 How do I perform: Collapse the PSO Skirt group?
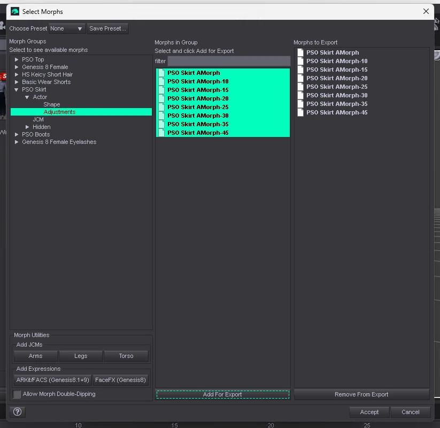pos(17,89)
